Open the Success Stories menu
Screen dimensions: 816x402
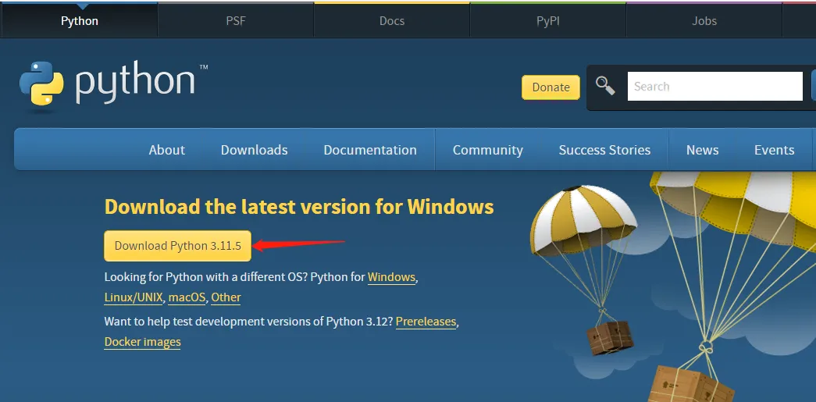[604, 150]
